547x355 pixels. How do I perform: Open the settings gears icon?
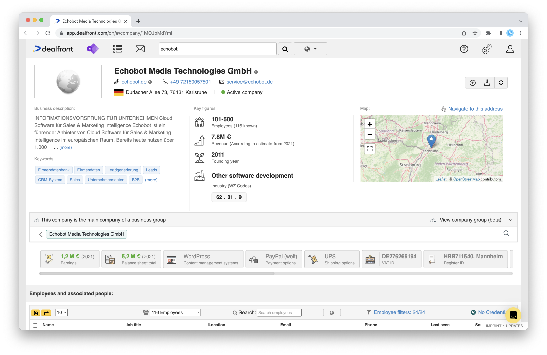[x=487, y=49]
